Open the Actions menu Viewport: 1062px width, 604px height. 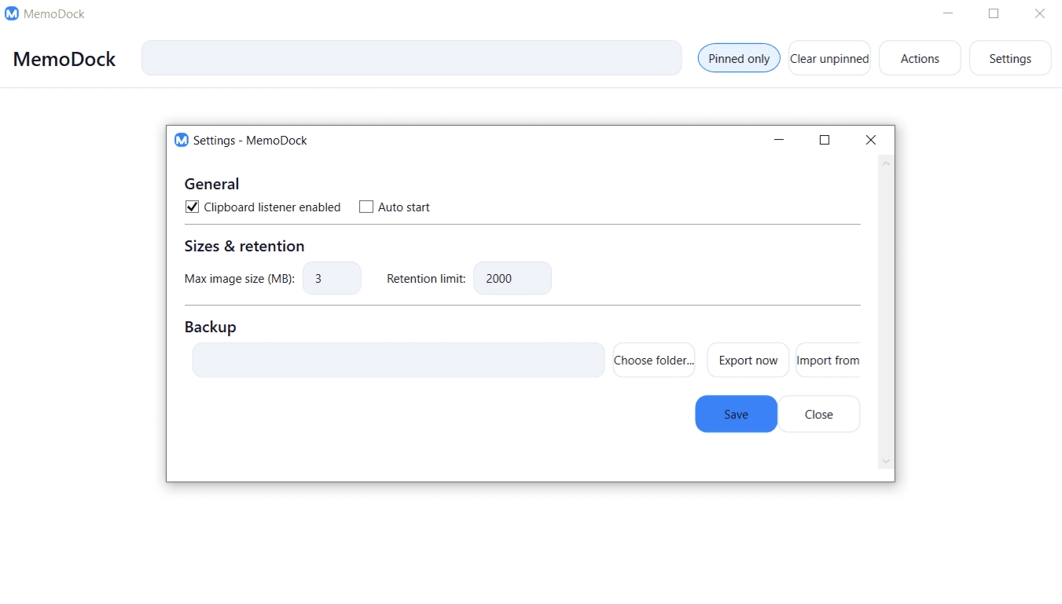[x=920, y=58]
